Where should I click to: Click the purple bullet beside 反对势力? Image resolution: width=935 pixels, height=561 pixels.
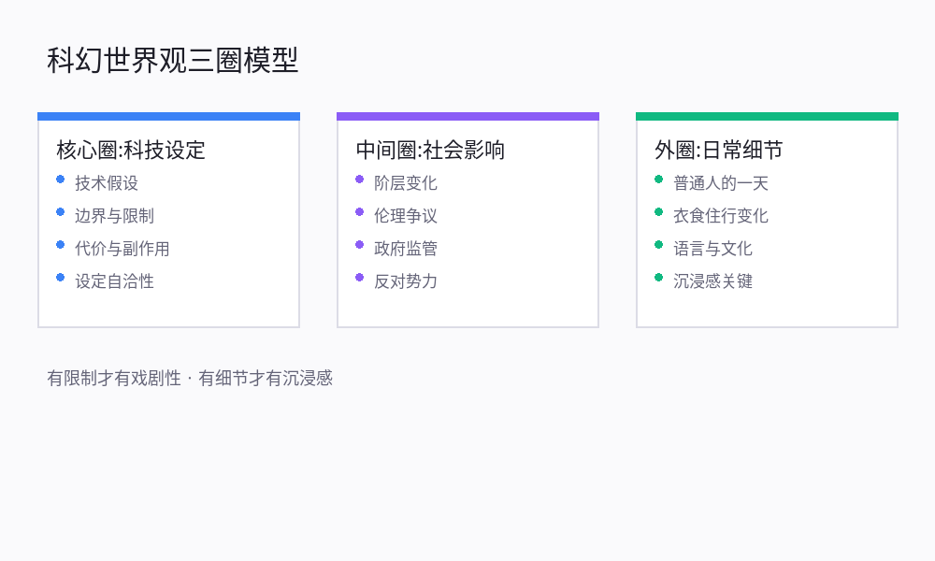(x=360, y=278)
